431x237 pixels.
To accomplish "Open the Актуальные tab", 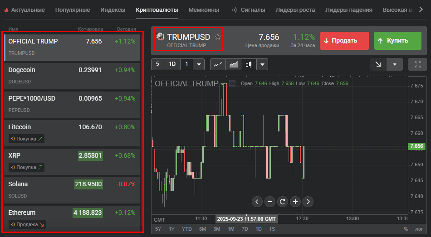I will [28, 10].
